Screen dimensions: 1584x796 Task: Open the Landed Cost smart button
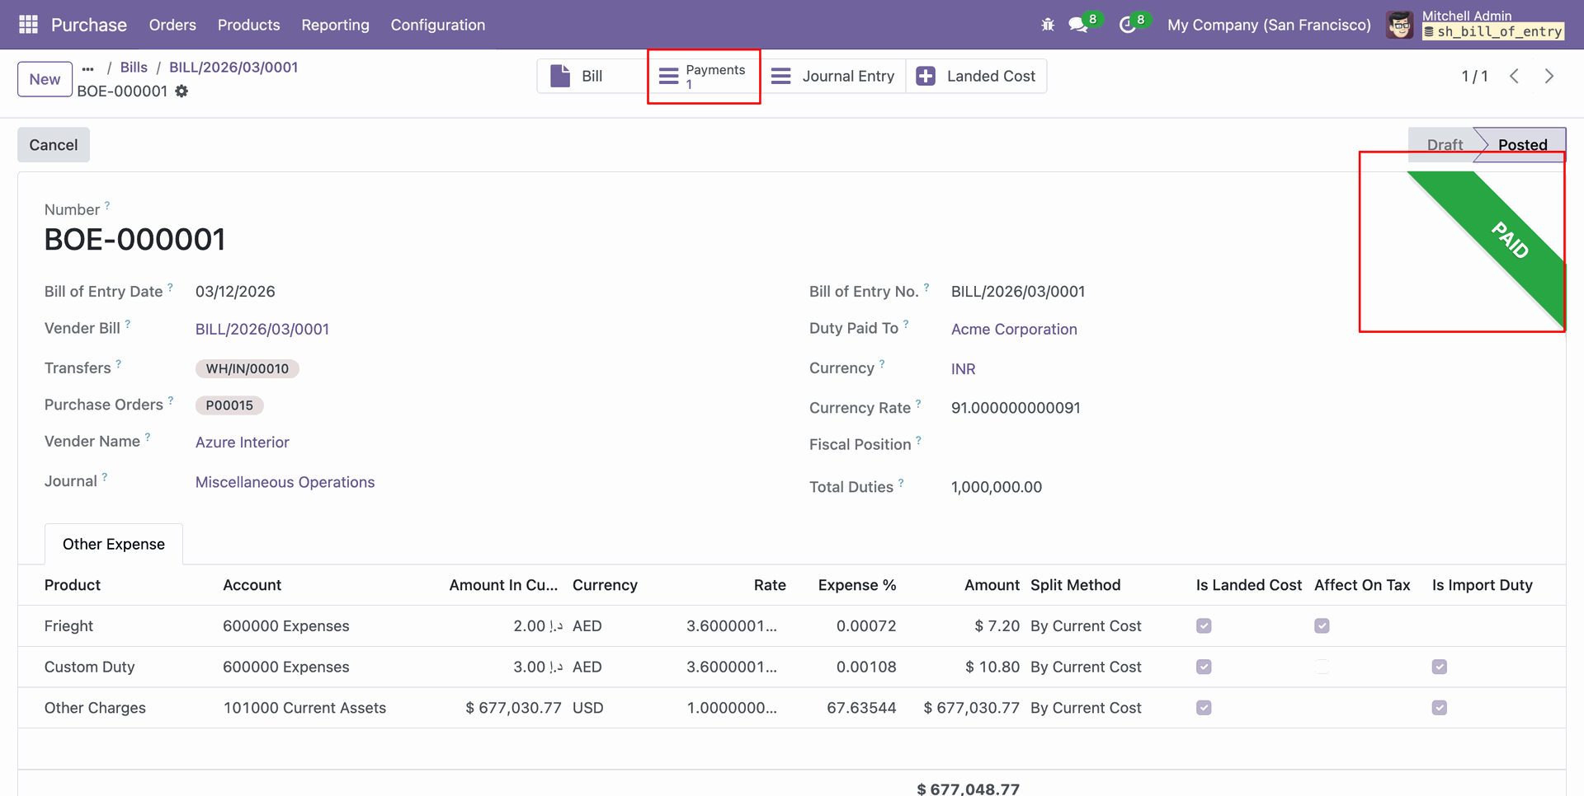pos(976,76)
